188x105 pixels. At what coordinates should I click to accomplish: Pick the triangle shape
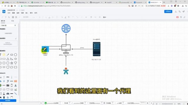pos(8,59)
